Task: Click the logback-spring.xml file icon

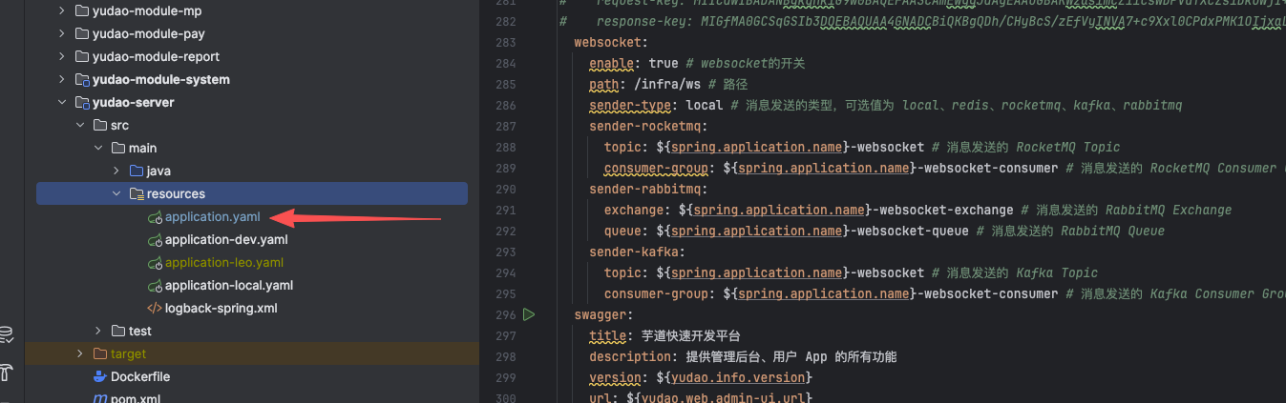Action: [x=154, y=309]
